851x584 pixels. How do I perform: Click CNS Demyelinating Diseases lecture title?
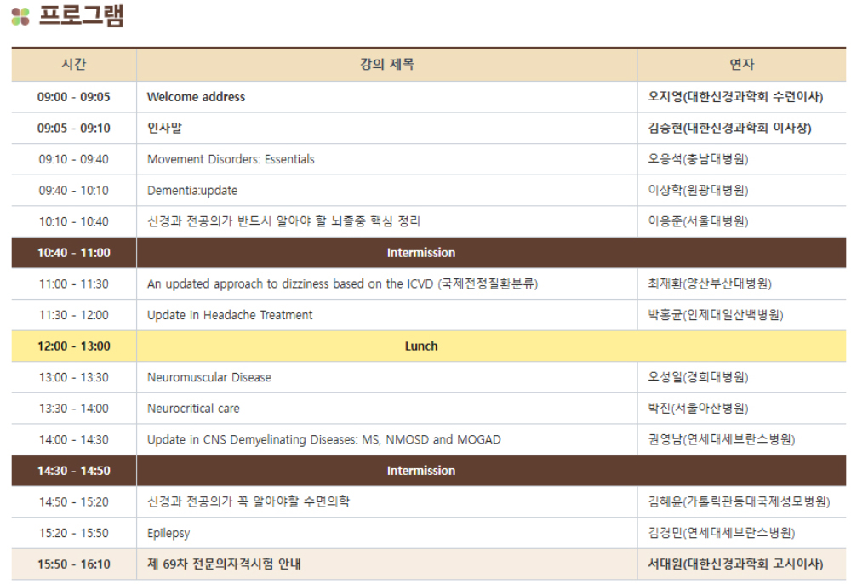tap(323, 440)
